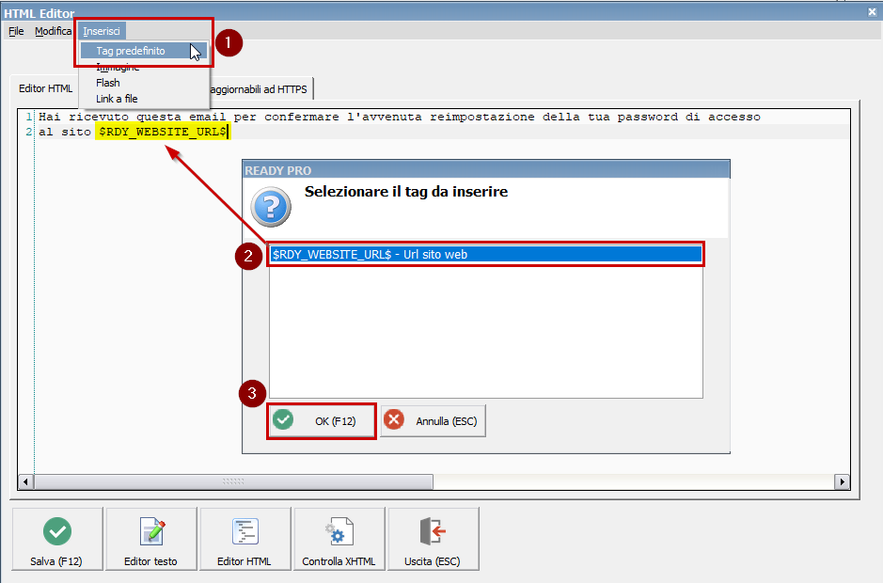Viewport: 883px width, 583px height.
Task: Select the Immagine menu entry
Action: pyautogui.click(x=118, y=68)
